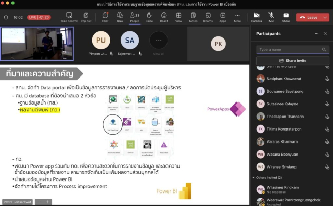Select Souwanee Savetpong in participants list
This screenshot has width=333, height=206.
[292, 91]
